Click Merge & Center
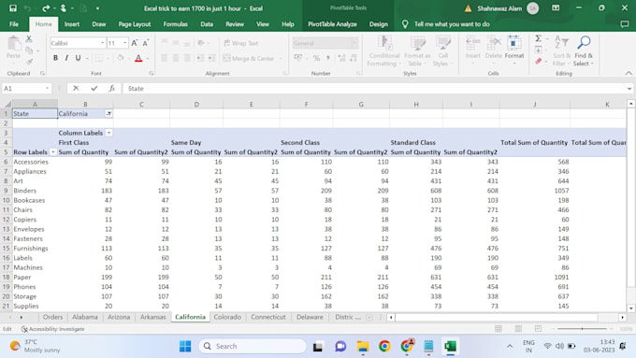The width and height of the screenshot is (636, 358). coord(249,58)
